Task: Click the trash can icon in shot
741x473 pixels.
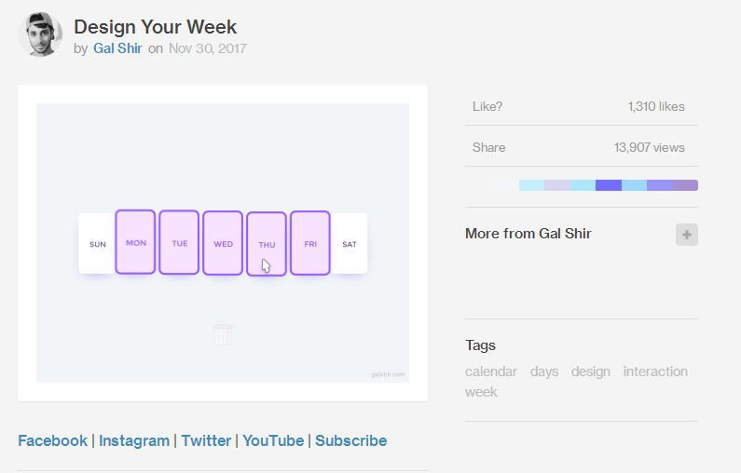Action: click(x=223, y=333)
